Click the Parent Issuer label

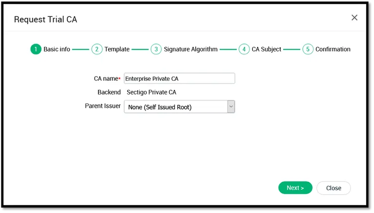(x=103, y=106)
